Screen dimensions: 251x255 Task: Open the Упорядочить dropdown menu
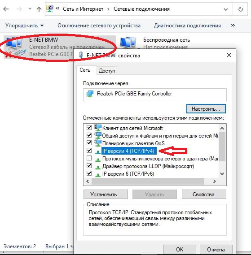coord(24,26)
